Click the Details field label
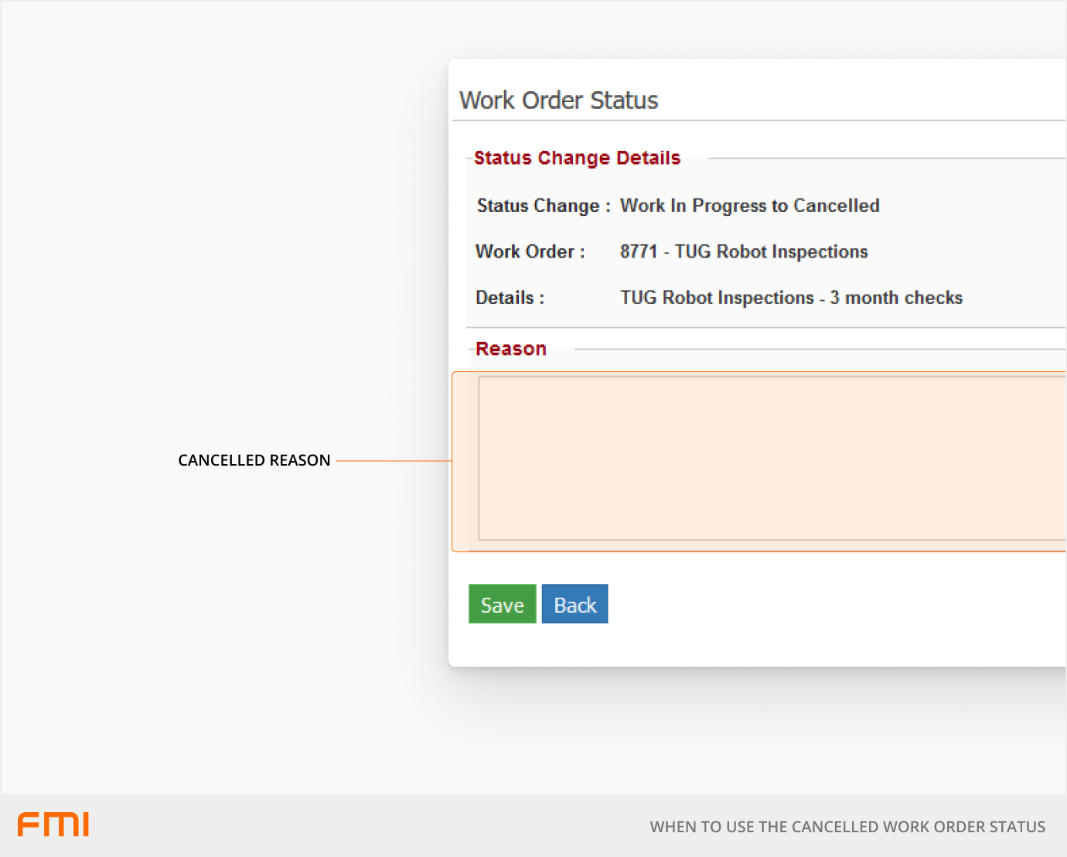This screenshot has width=1067, height=857. point(510,298)
